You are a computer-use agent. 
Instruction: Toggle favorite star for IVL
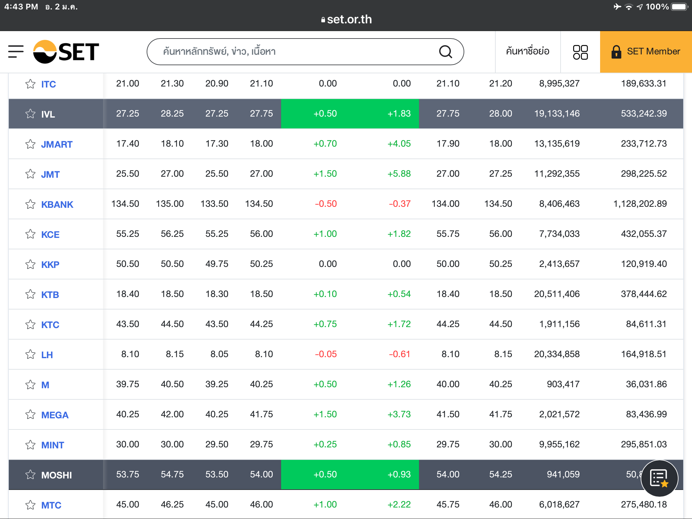(x=30, y=114)
